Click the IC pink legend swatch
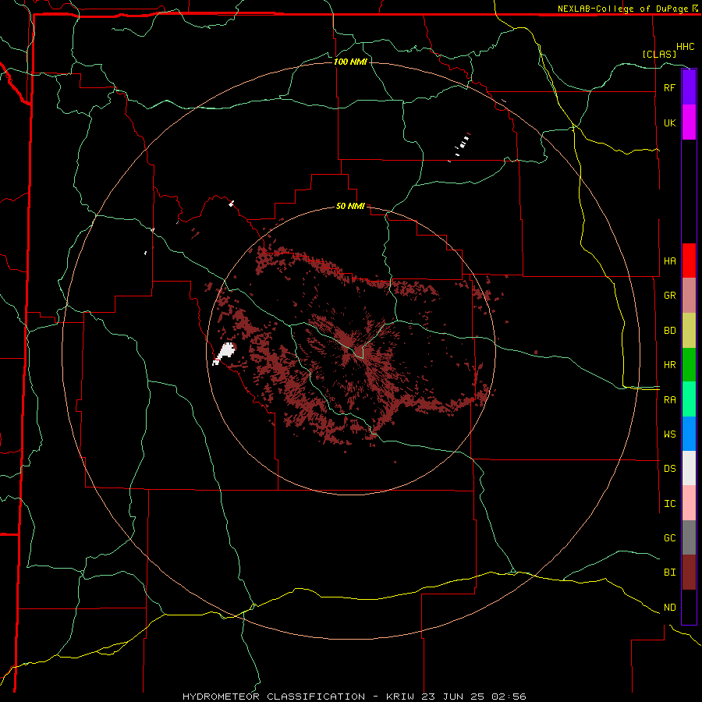The height and width of the screenshot is (702, 702). click(689, 503)
